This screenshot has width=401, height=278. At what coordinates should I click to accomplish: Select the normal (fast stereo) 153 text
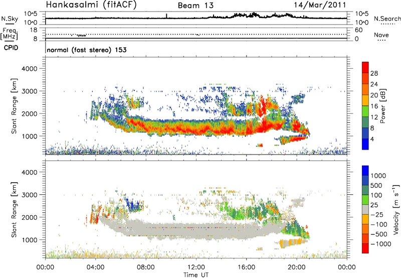click(x=86, y=50)
